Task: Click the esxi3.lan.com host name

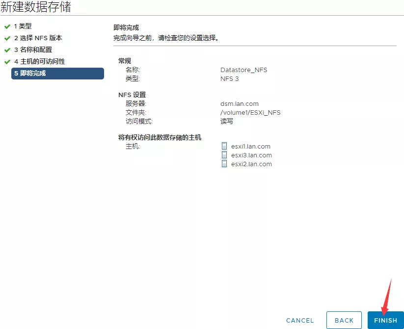Action: [251, 155]
